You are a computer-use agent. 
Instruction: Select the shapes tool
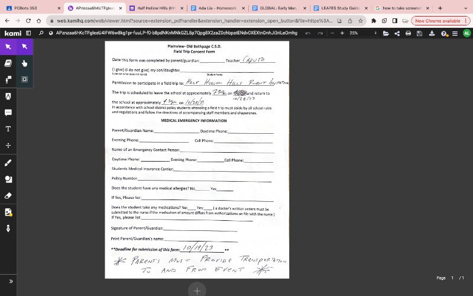point(8,179)
